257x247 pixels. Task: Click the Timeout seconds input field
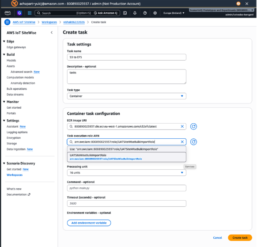pos(127,204)
